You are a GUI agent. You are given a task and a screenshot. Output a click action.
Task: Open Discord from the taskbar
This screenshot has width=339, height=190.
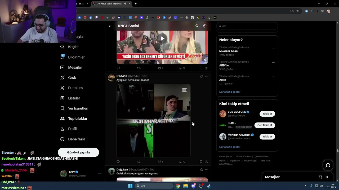pos(193,186)
